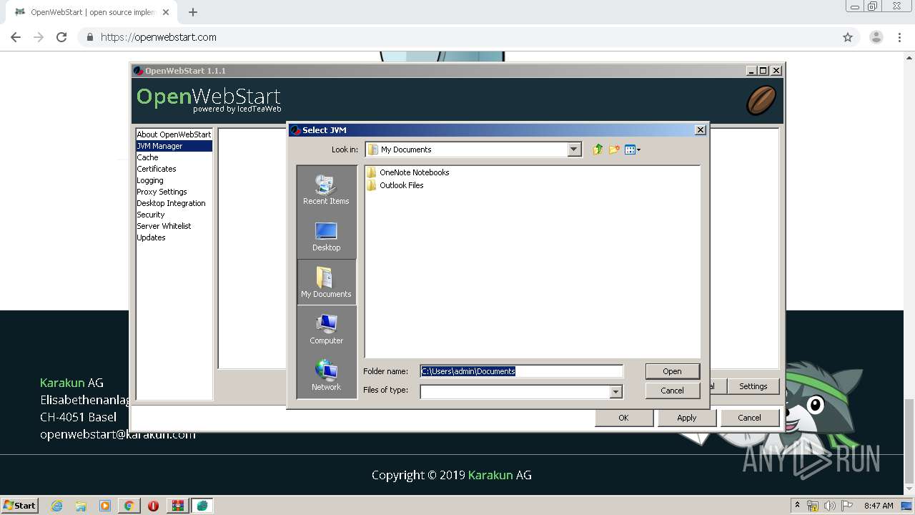Cancel the Select JVM dialog
This screenshot has height=515, width=915.
[x=672, y=391]
